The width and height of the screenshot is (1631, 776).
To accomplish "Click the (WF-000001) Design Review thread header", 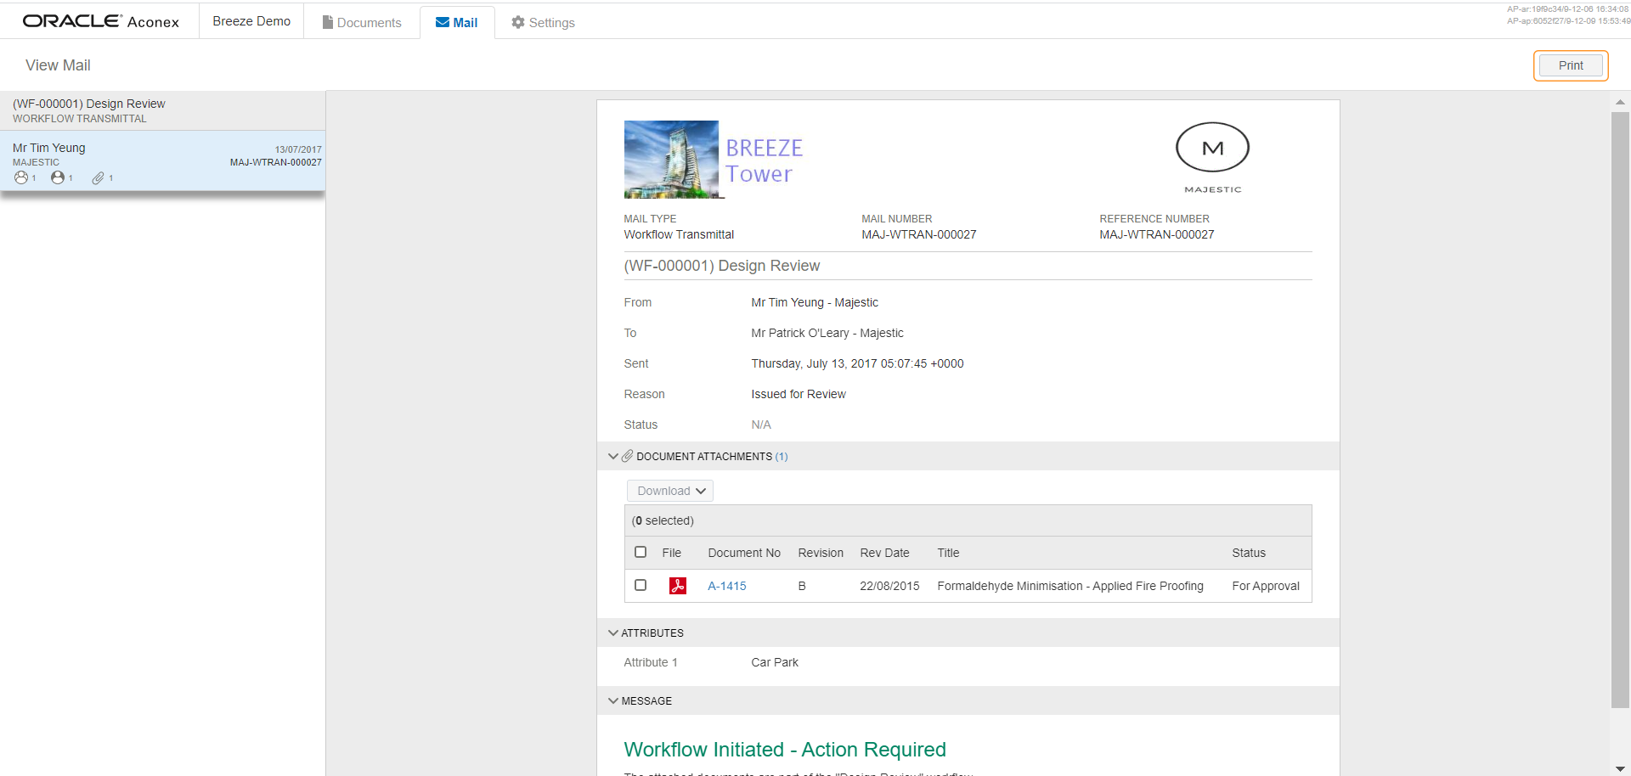I will 162,110.
